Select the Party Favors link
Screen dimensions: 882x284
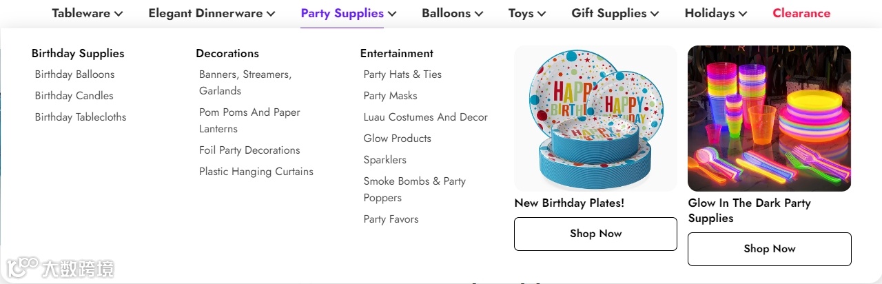[x=391, y=219]
